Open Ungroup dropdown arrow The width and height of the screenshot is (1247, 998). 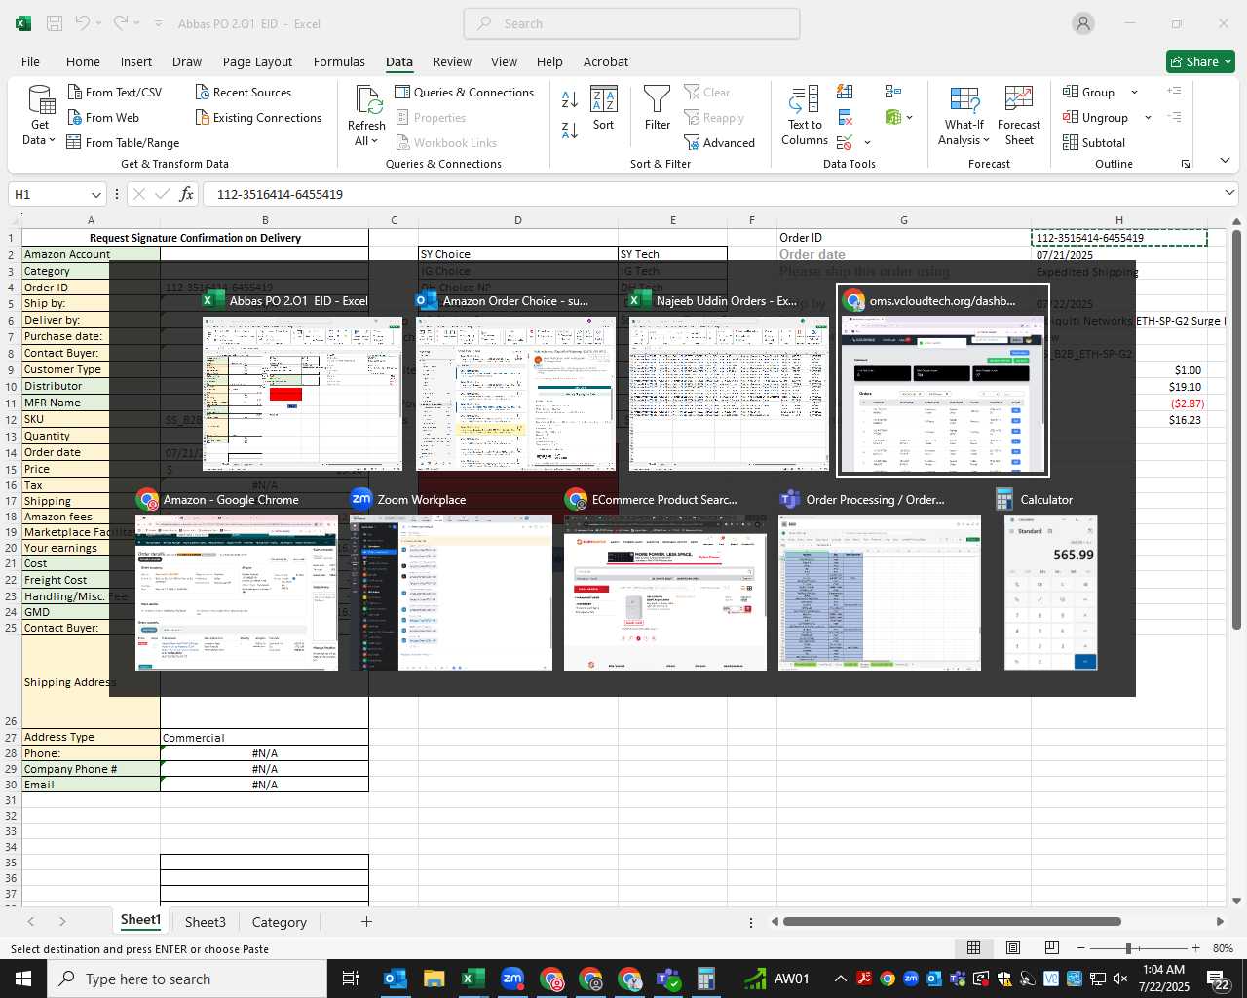pyautogui.click(x=1148, y=118)
